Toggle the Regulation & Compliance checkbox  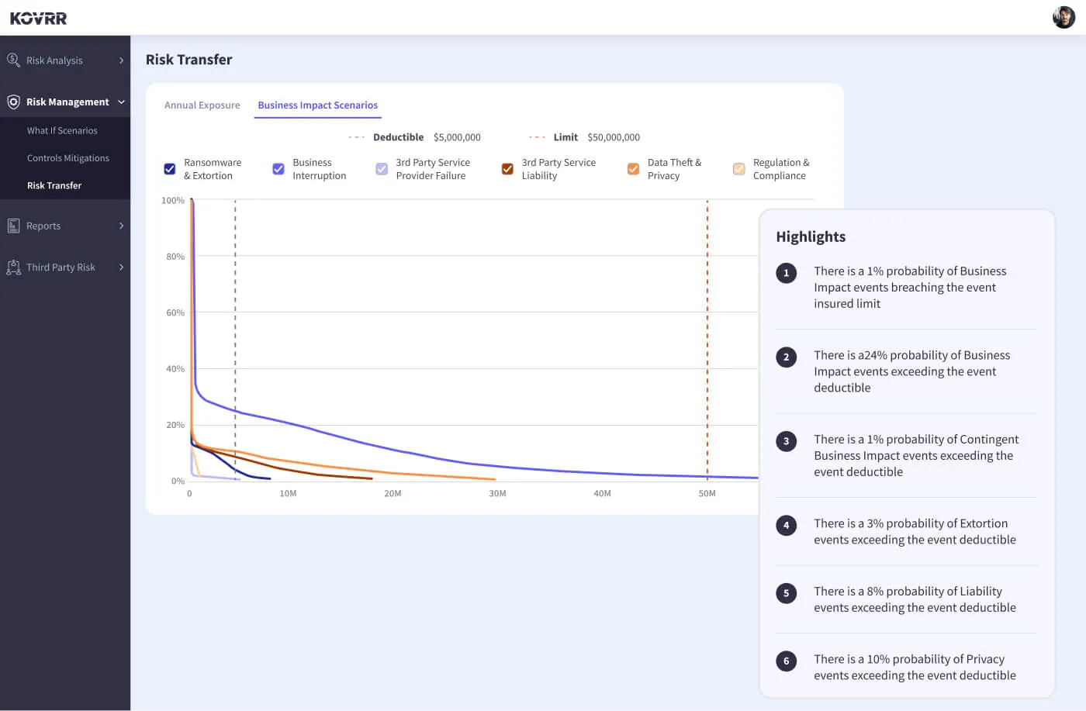(738, 169)
